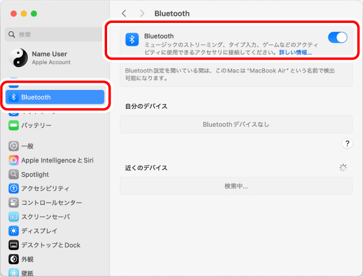Click the wallpaper flower icon

[14, 273]
